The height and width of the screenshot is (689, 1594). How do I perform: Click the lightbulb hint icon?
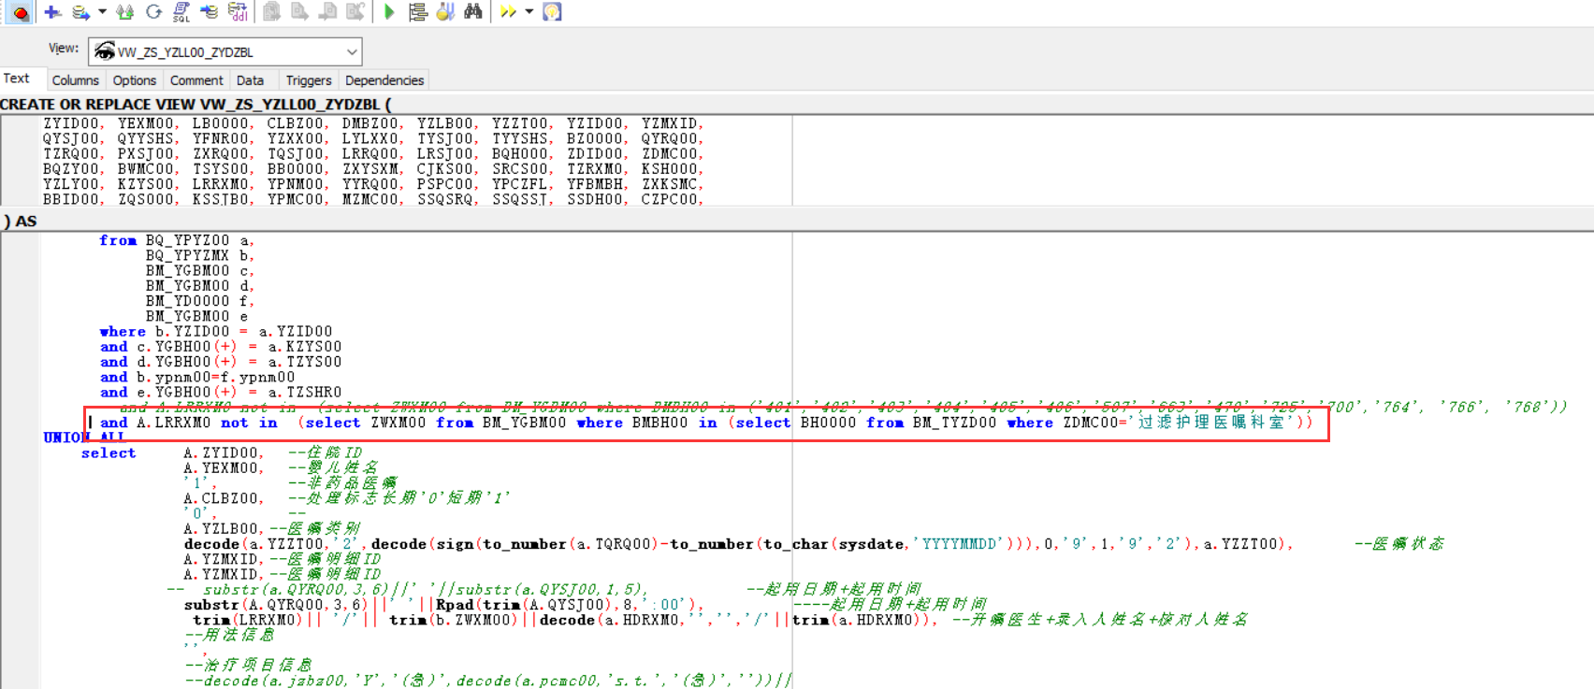[552, 12]
